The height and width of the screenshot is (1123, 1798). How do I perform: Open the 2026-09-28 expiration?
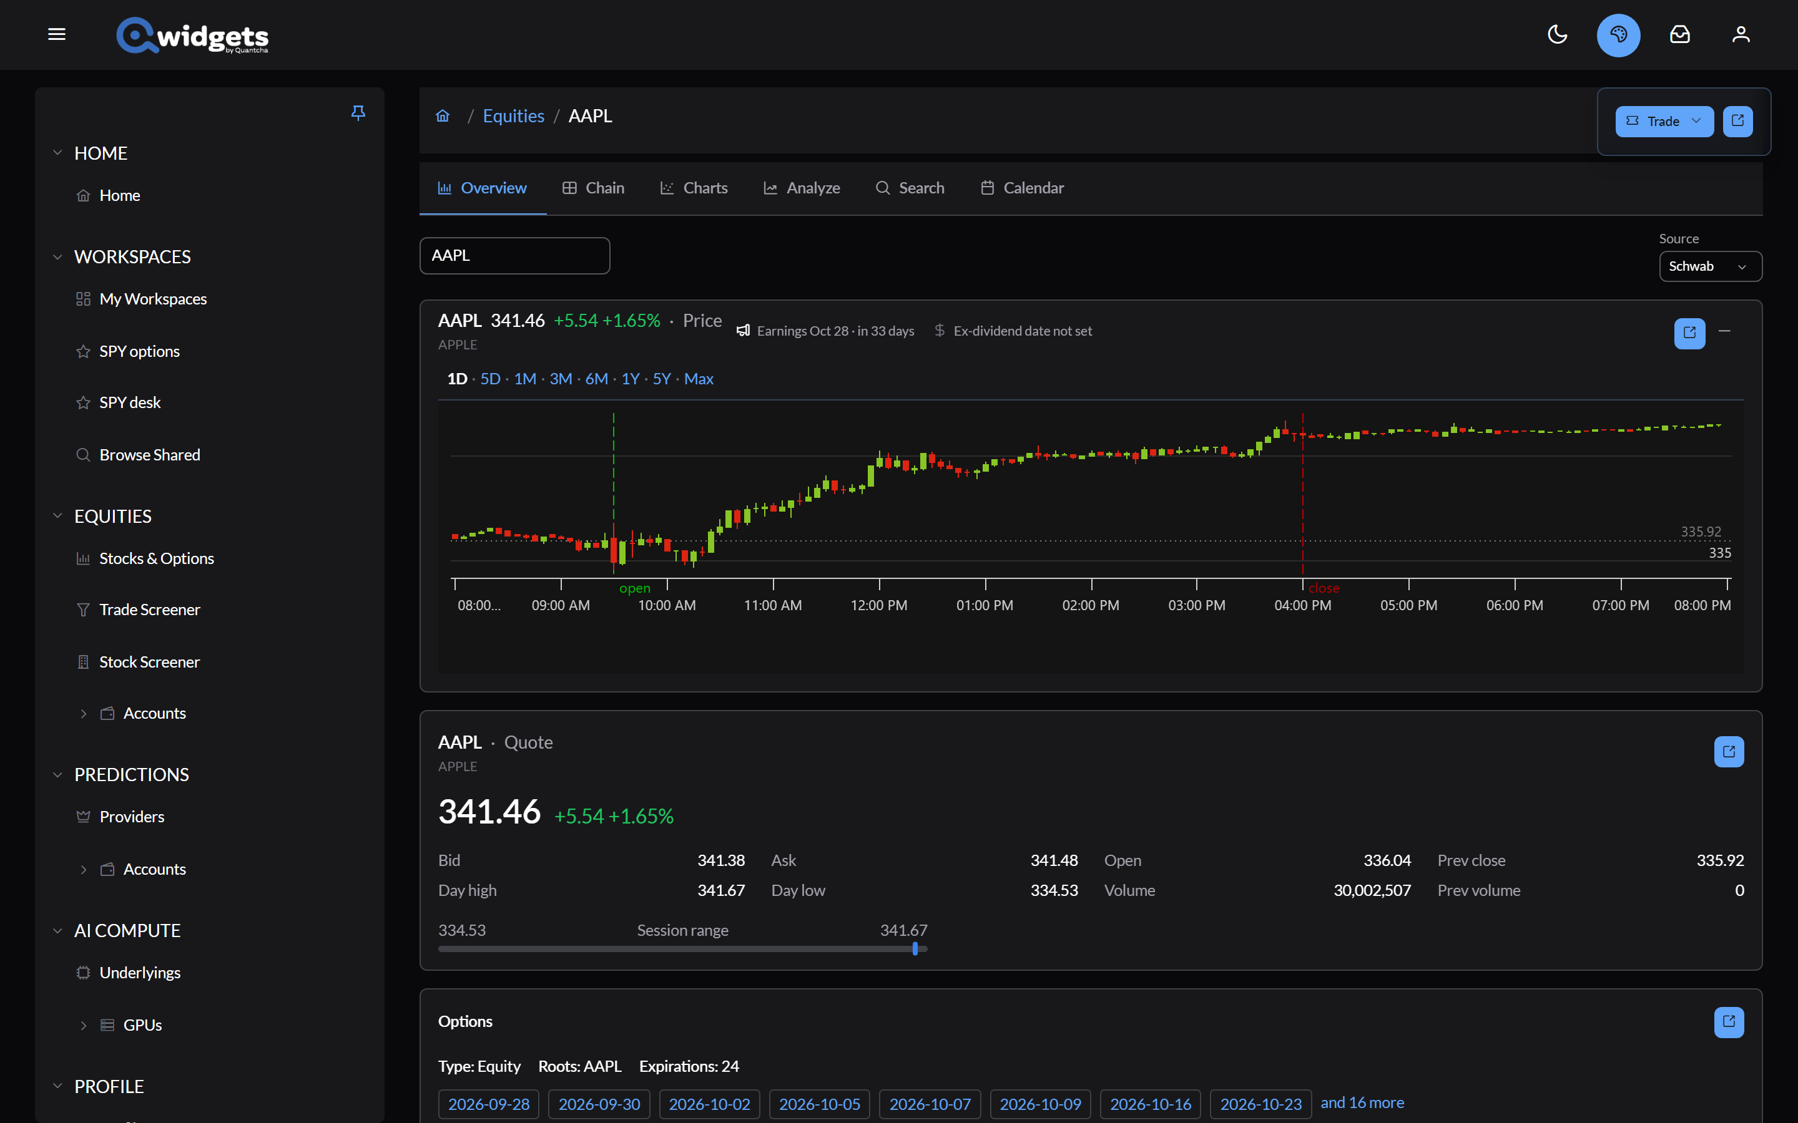click(489, 1104)
